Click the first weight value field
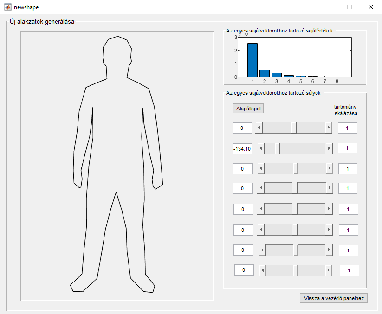The image size is (382, 314). click(x=242, y=128)
